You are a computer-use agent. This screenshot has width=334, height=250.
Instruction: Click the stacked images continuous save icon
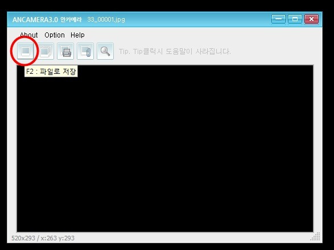click(x=46, y=51)
